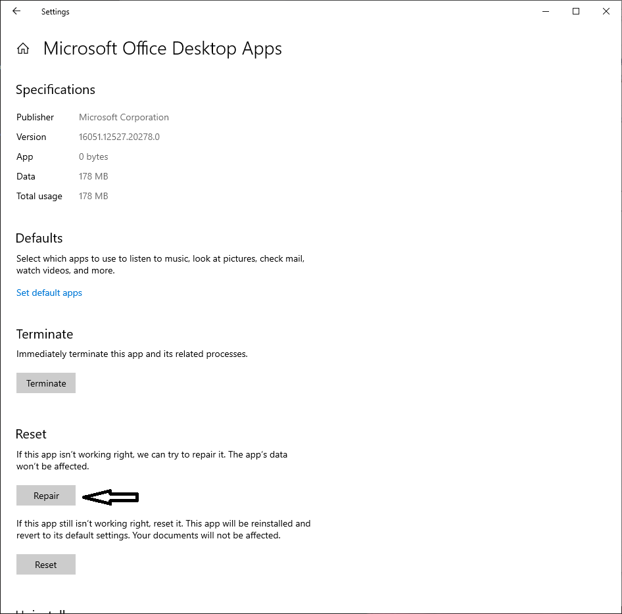This screenshot has width=622, height=614.
Task: Click the Total usage label
Action: pyautogui.click(x=39, y=196)
